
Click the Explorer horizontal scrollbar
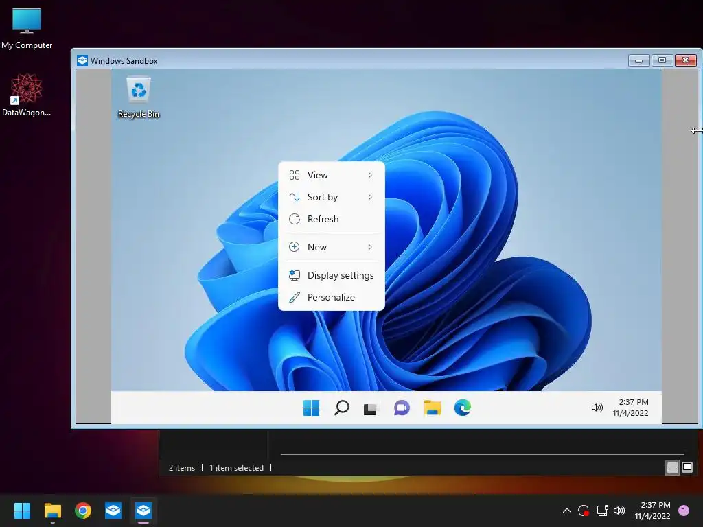pyautogui.click(x=482, y=454)
